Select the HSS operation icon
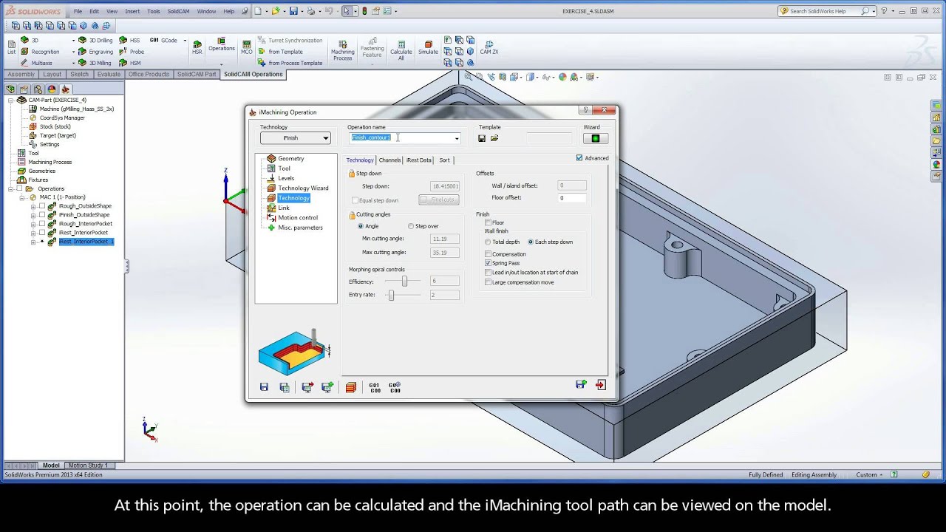 click(x=123, y=41)
